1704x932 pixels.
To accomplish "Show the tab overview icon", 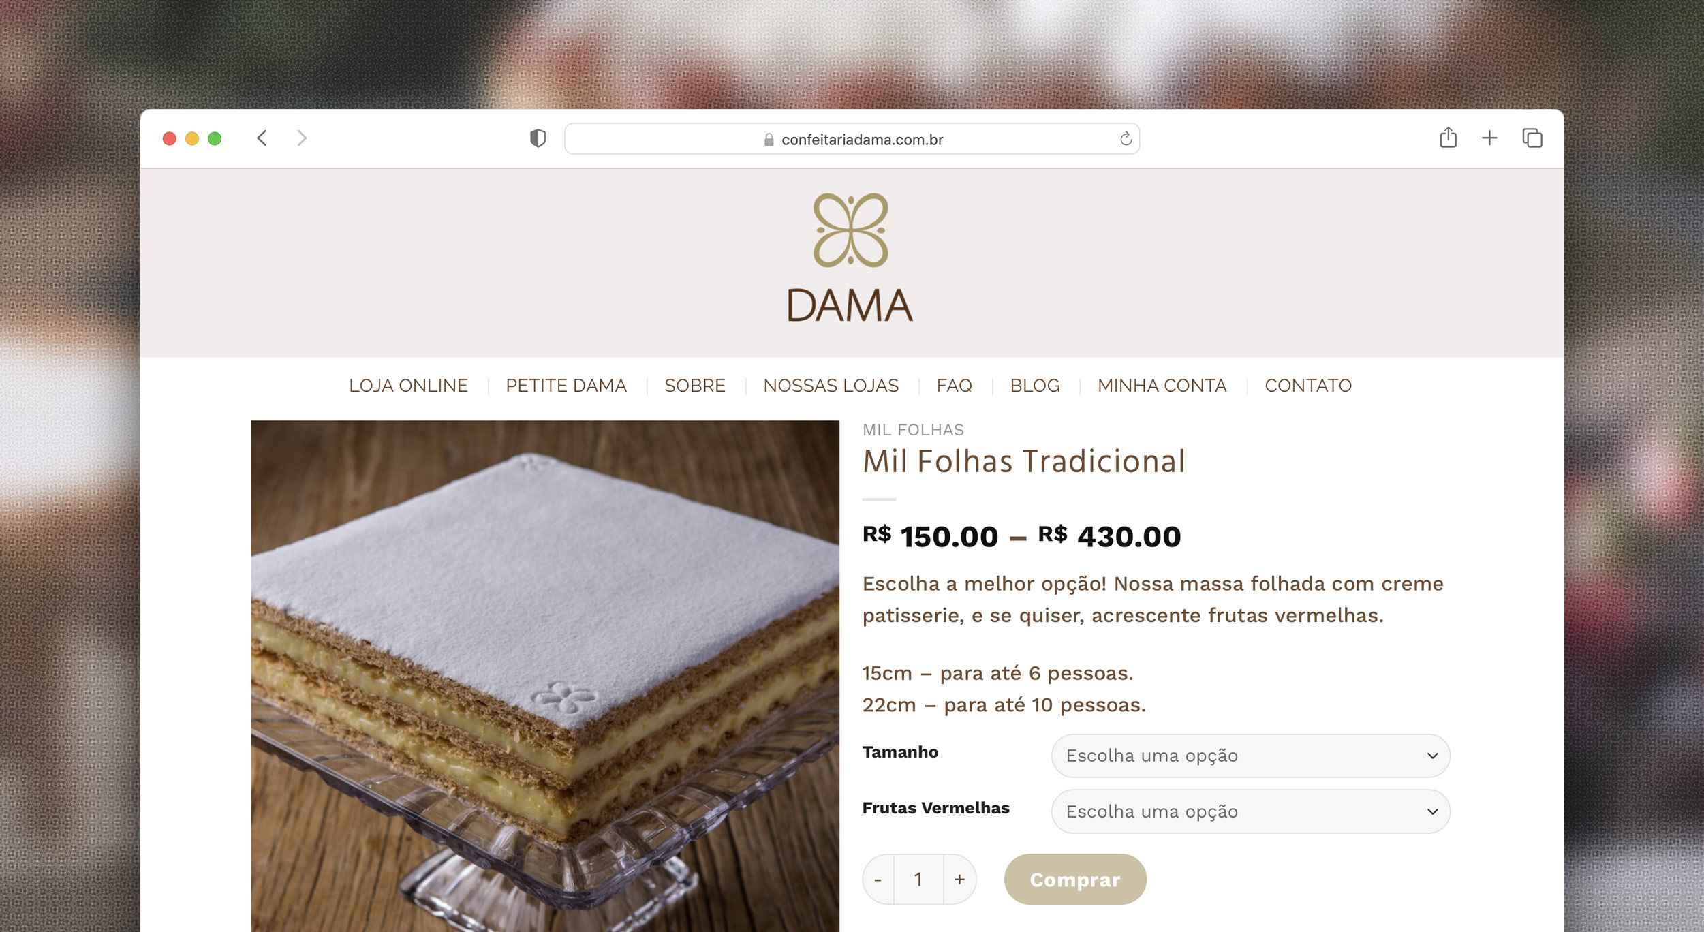I will [x=1532, y=138].
